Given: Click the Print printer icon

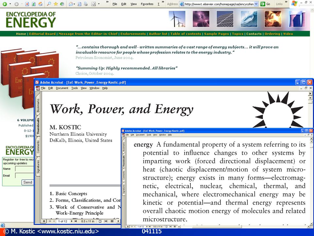Looking at the screenshot, I should [x=86, y=4].
